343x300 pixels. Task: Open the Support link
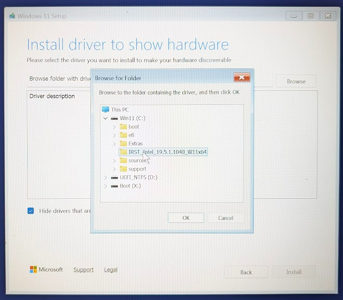tap(84, 270)
